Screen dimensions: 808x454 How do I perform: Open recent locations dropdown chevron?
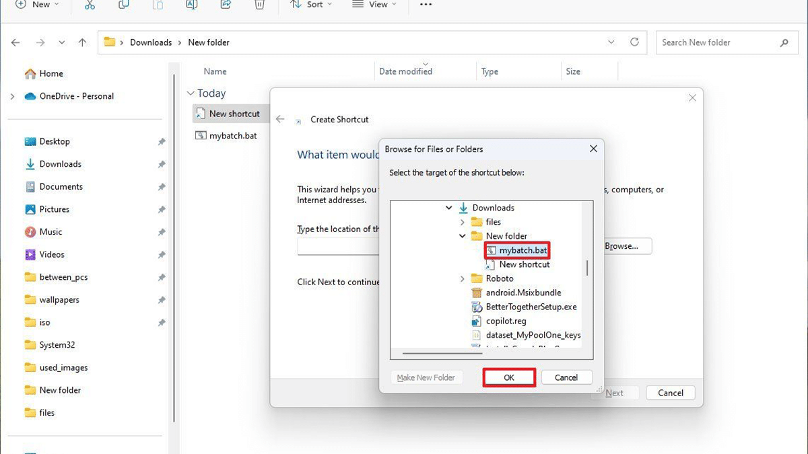coord(61,42)
